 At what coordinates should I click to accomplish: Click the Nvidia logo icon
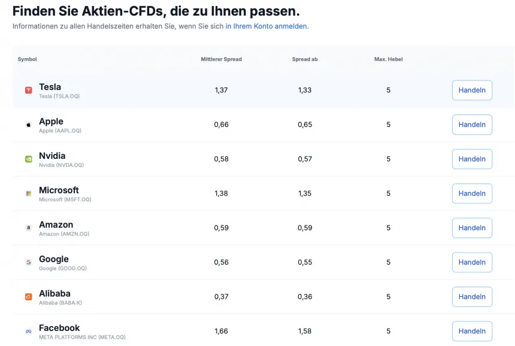28,159
